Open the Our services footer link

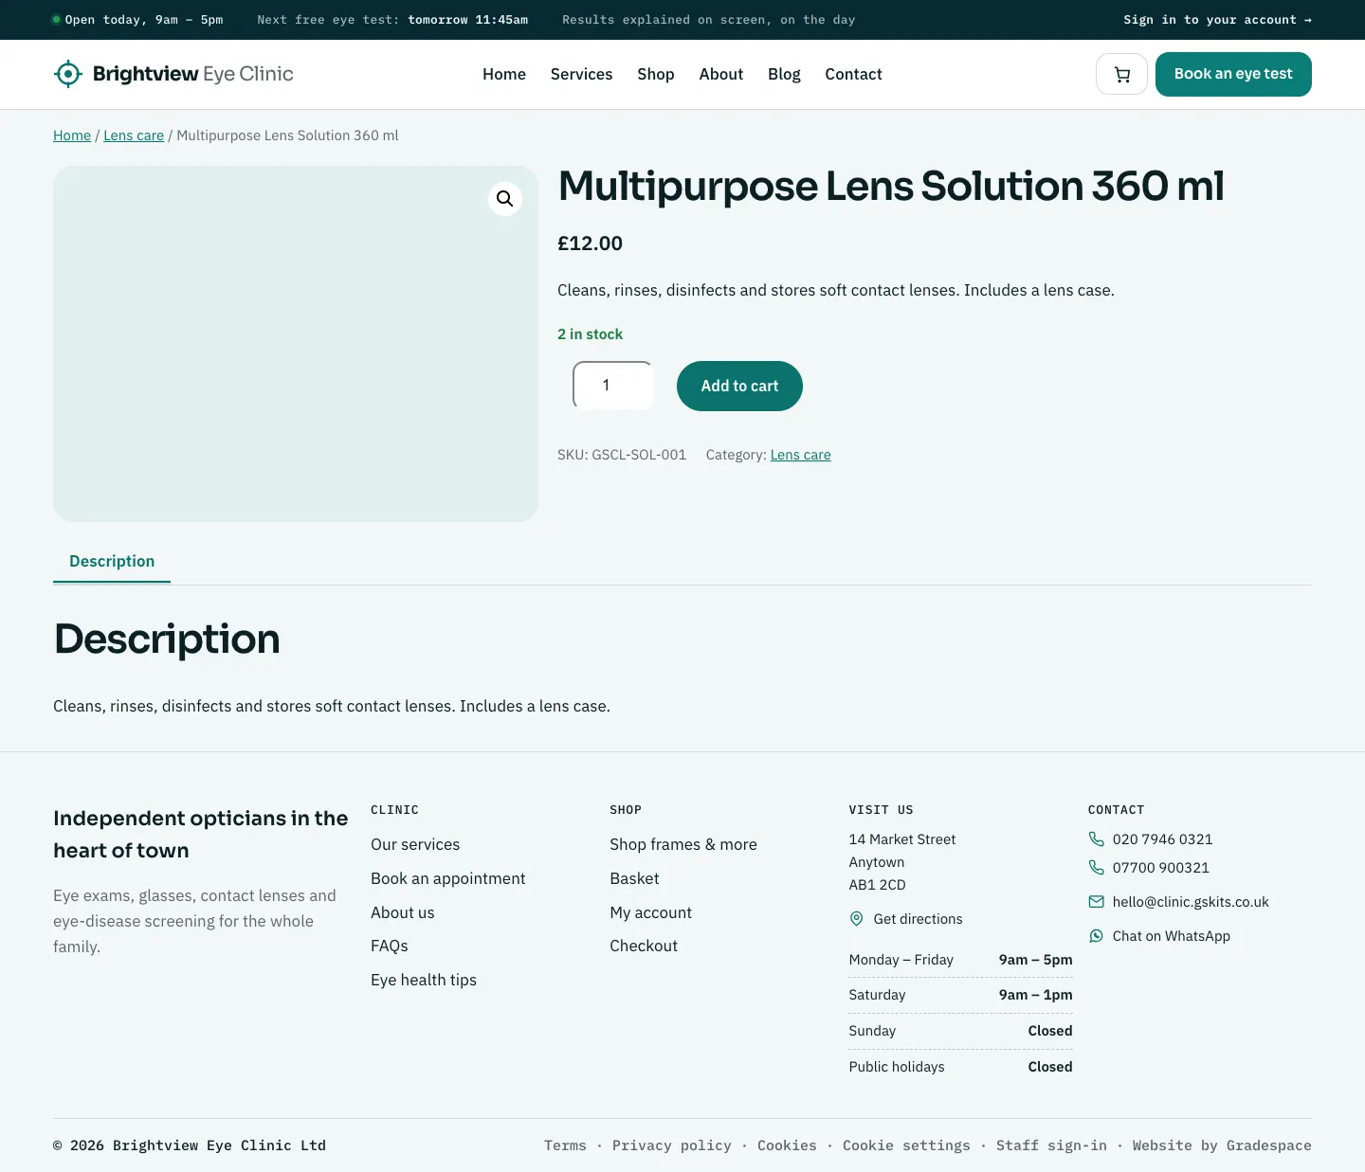(x=415, y=844)
